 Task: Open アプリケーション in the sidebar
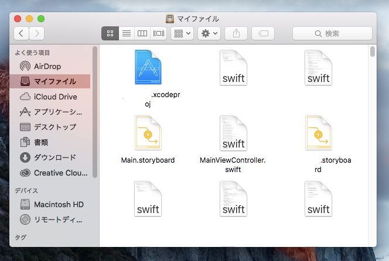point(50,112)
